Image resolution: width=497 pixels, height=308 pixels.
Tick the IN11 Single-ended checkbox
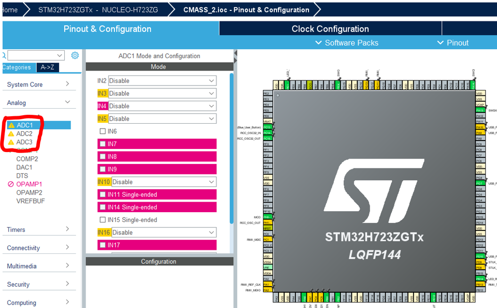click(x=102, y=194)
